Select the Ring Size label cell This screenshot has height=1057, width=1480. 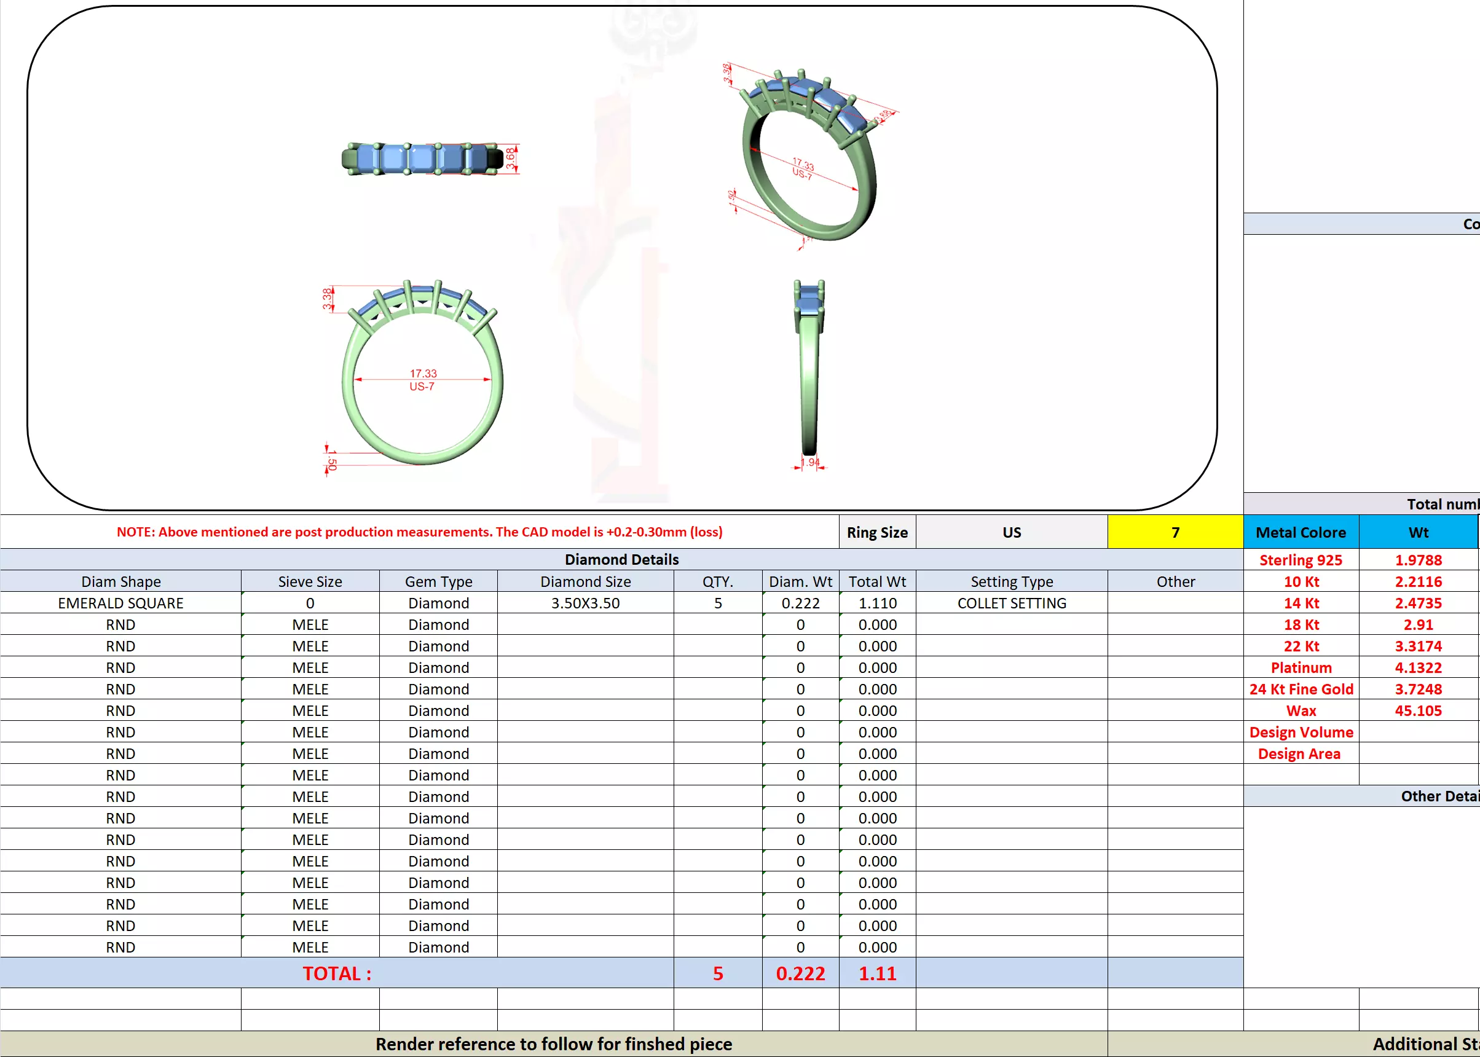coord(876,532)
